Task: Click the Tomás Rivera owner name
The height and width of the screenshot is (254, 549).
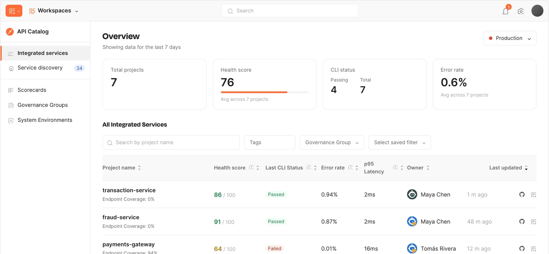Action: (x=438, y=249)
